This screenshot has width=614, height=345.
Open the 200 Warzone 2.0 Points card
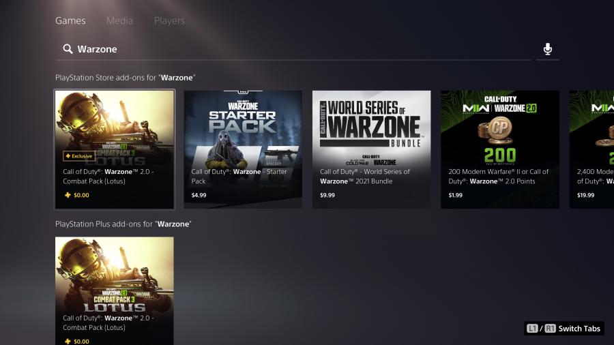point(500,149)
